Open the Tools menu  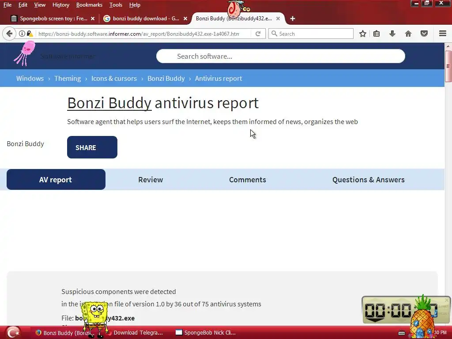click(x=116, y=5)
